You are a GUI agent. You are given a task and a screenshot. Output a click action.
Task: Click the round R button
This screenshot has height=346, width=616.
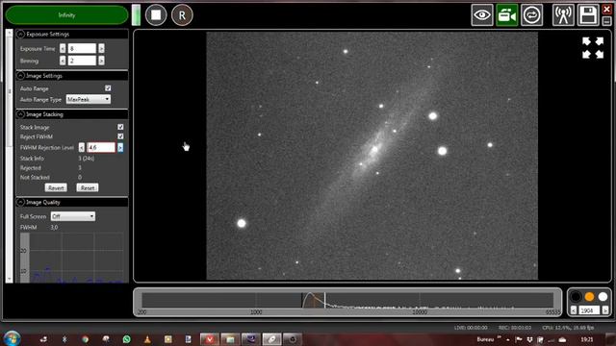(x=182, y=15)
